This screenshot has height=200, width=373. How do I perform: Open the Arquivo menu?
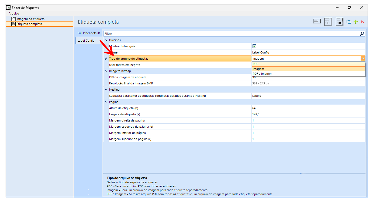pyautogui.click(x=14, y=13)
